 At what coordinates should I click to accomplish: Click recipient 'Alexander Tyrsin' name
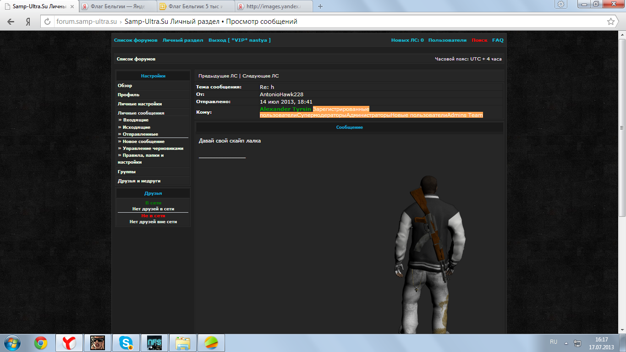point(286,109)
